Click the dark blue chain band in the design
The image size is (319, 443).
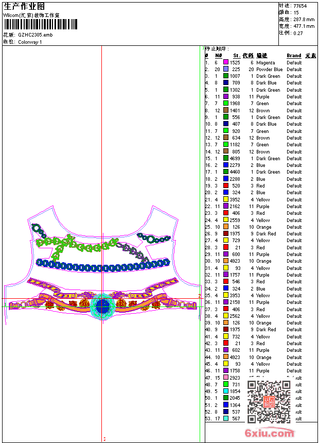[x=103, y=266]
